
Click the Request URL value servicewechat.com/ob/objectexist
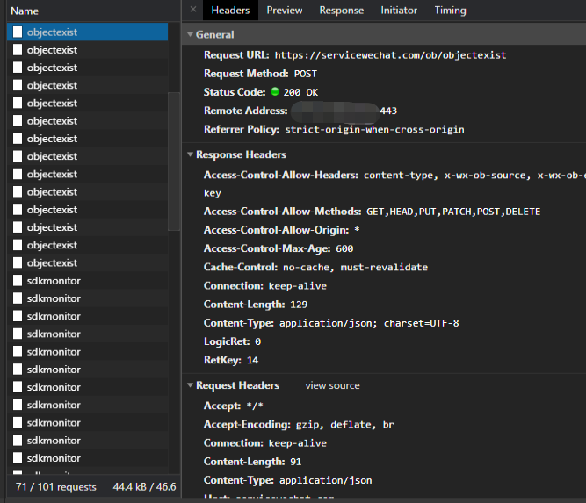pos(390,55)
